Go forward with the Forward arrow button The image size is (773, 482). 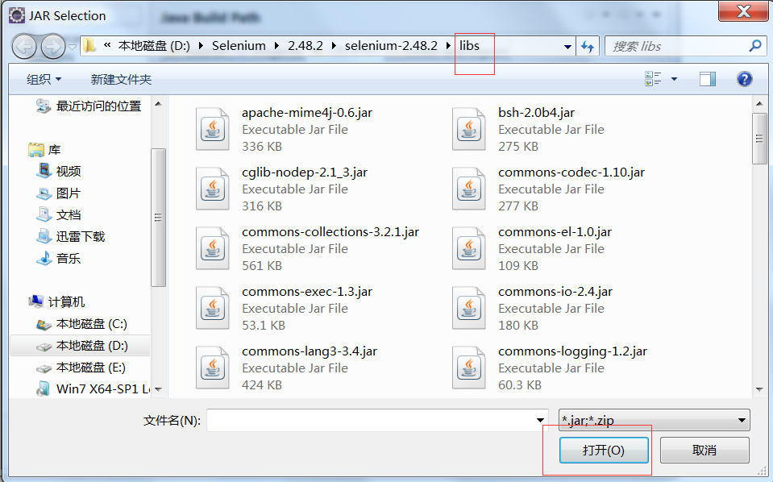52,47
